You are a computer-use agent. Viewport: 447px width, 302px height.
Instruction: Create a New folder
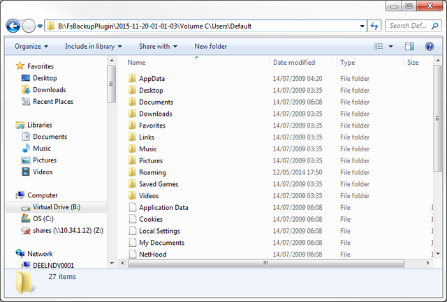coord(211,47)
